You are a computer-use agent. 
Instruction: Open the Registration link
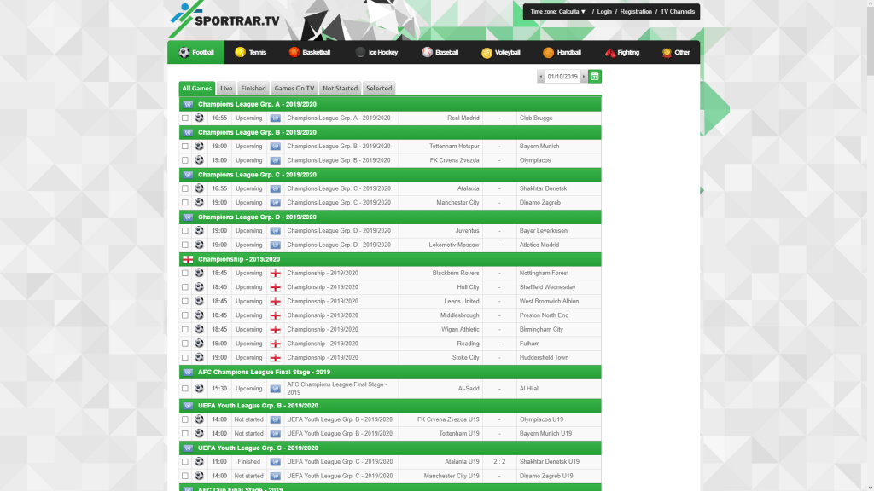pos(636,12)
